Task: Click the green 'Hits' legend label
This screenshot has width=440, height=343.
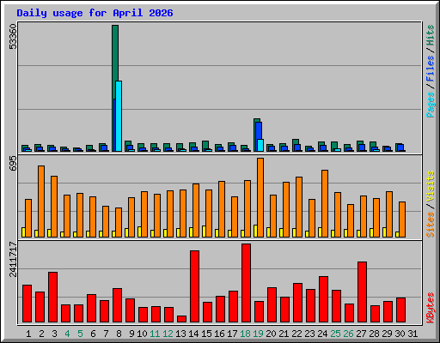Action: tap(430, 35)
